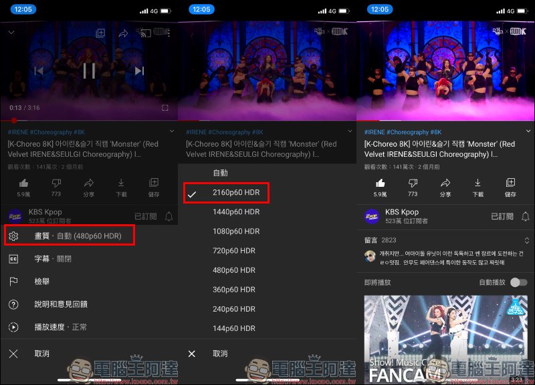Tap the notification bell beside 已訂閱
535x385 pixels.
point(526,216)
